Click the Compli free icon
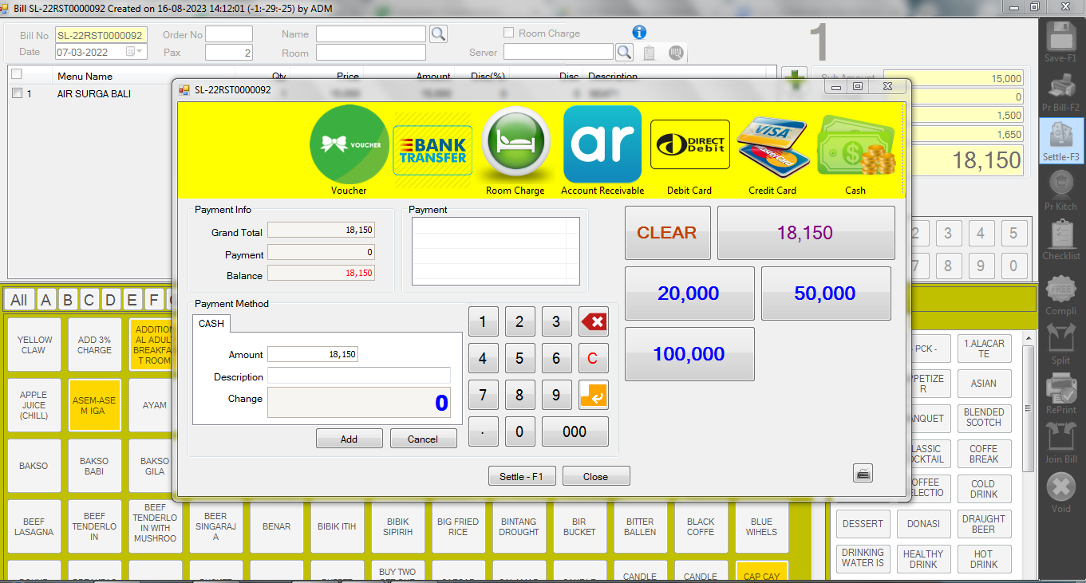1086x583 pixels. point(1061,290)
